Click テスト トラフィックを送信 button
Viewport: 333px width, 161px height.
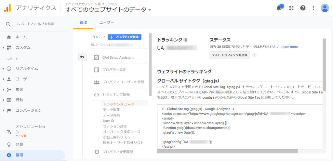pos(229,55)
